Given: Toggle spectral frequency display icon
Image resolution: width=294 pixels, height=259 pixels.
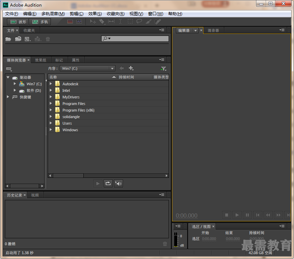Looking at the screenshot, I should 70,22.
